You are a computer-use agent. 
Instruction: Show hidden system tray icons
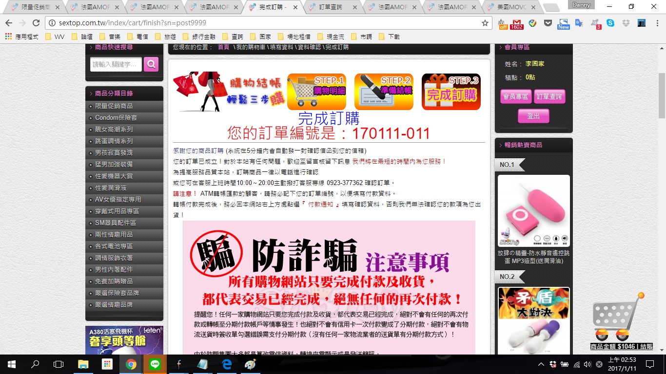tap(541, 364)
